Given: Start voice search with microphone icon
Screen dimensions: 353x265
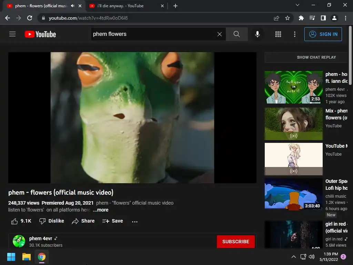Looking at the screenshot, I should [x=257, y=34].
